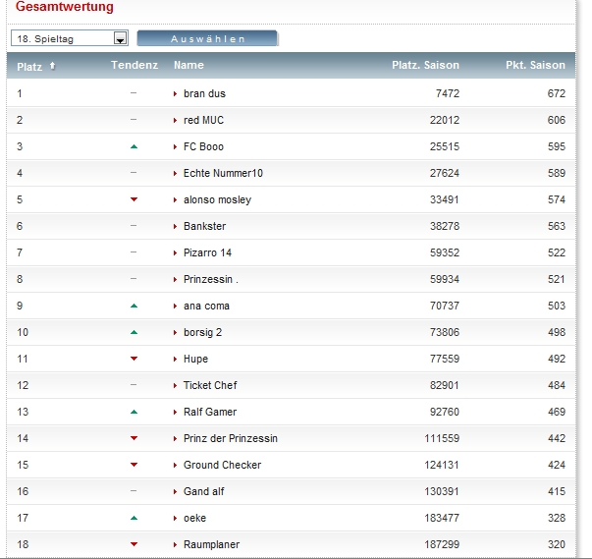Click the green up arrow for FC Booo
The height and width of the screenshot is (559, 592).
[x=134, y=146]
